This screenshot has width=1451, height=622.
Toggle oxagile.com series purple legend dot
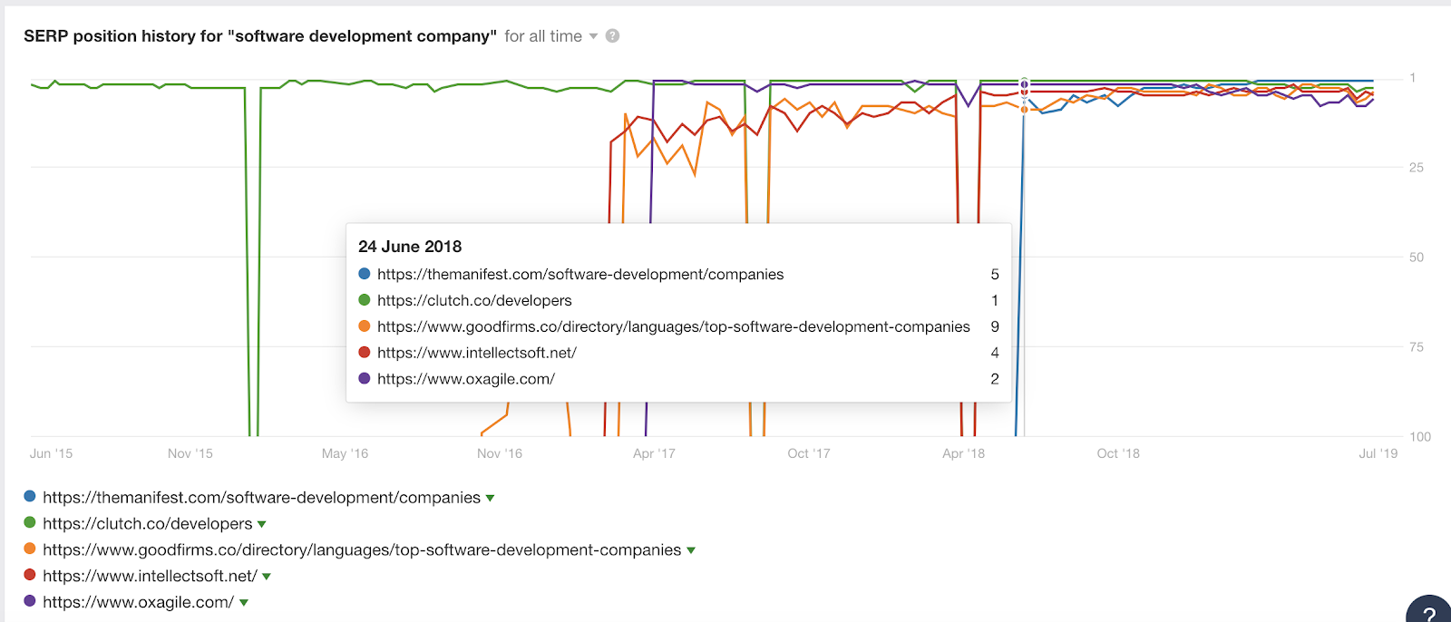coord(30,601)
